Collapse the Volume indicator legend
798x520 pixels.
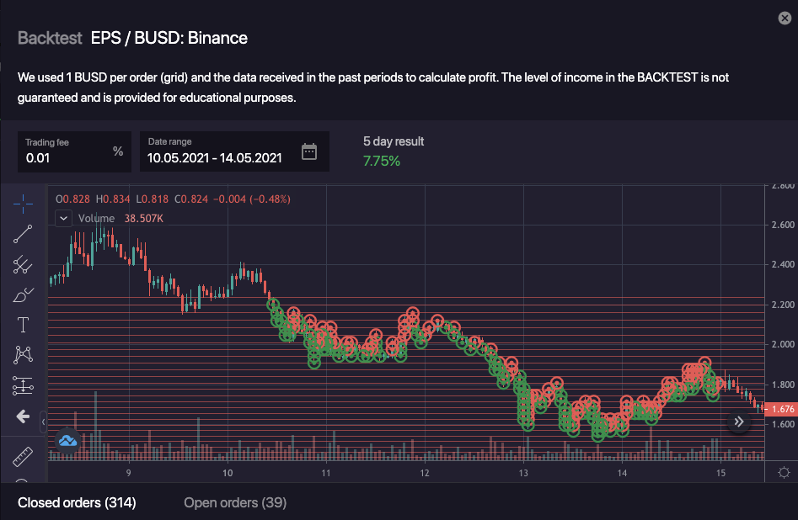point(63,218)
